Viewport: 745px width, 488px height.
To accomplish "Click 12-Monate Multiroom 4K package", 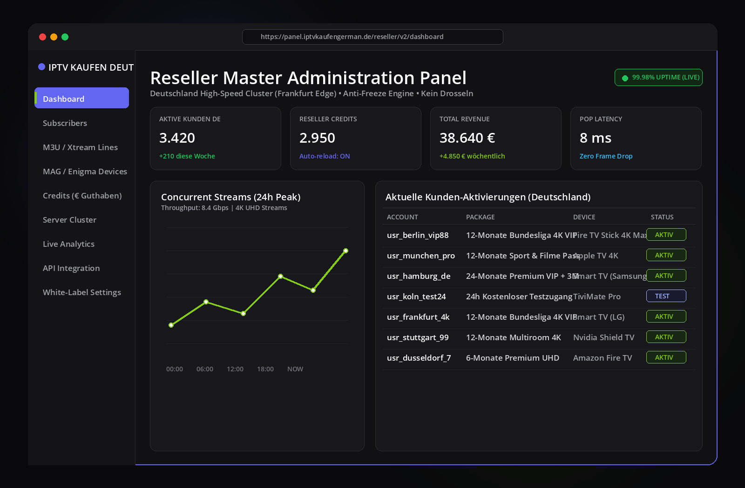I will (514, 337).
